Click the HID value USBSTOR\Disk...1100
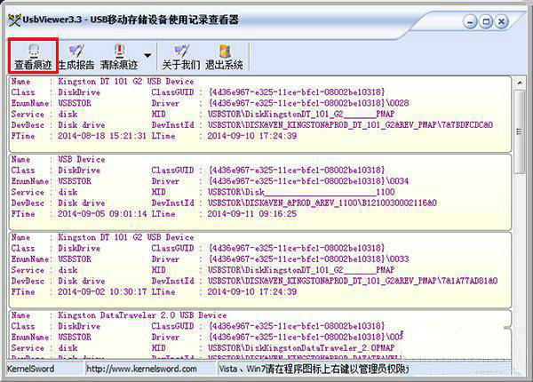This screenshot has width=533, height=382. [301, 192]
